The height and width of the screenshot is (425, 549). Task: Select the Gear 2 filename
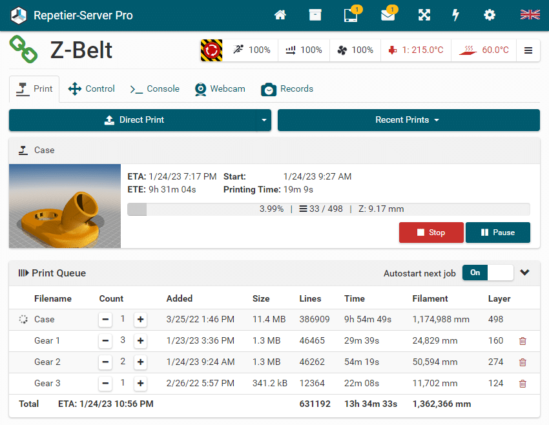tap(47, 362)
